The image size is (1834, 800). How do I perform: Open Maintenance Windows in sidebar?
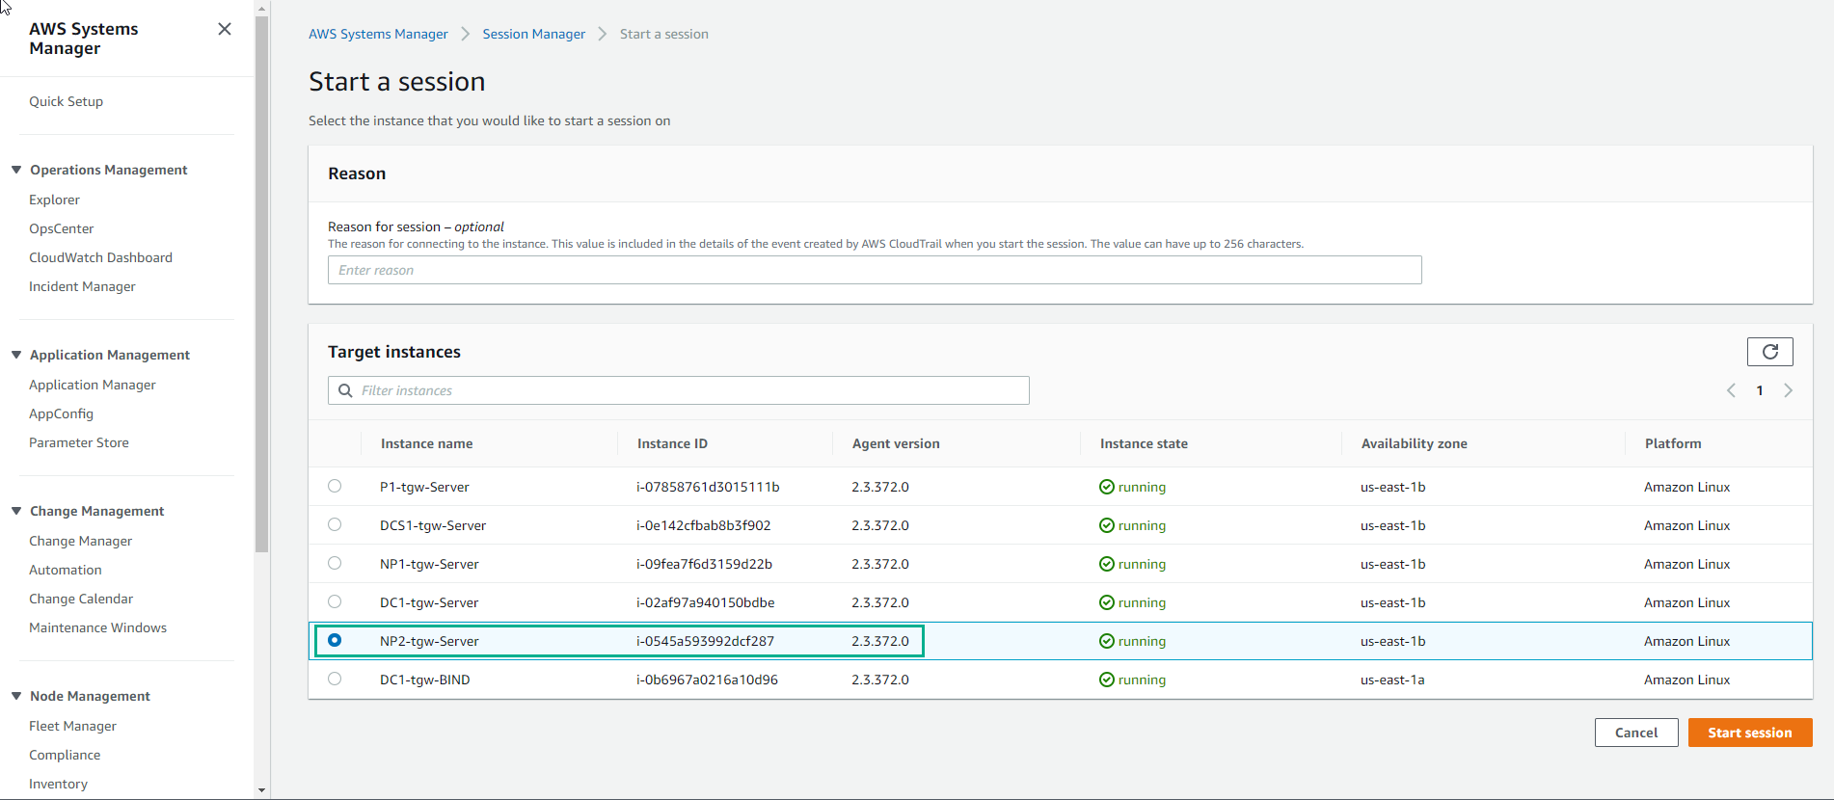tap(97, 627)
